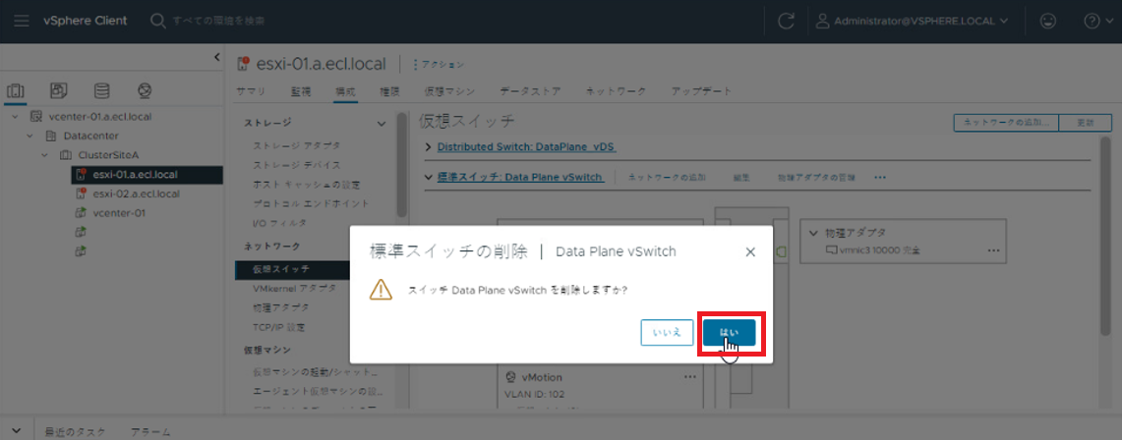Collapse the Datacenter tree node

click(30, 135)
